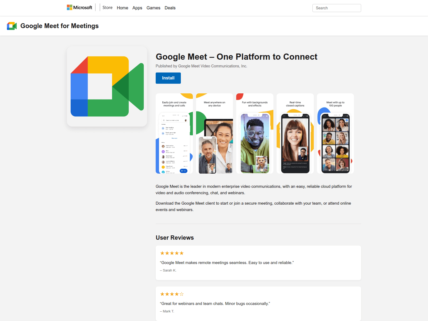Click the 'Published by Google Meet Video Communications' text

201,66
